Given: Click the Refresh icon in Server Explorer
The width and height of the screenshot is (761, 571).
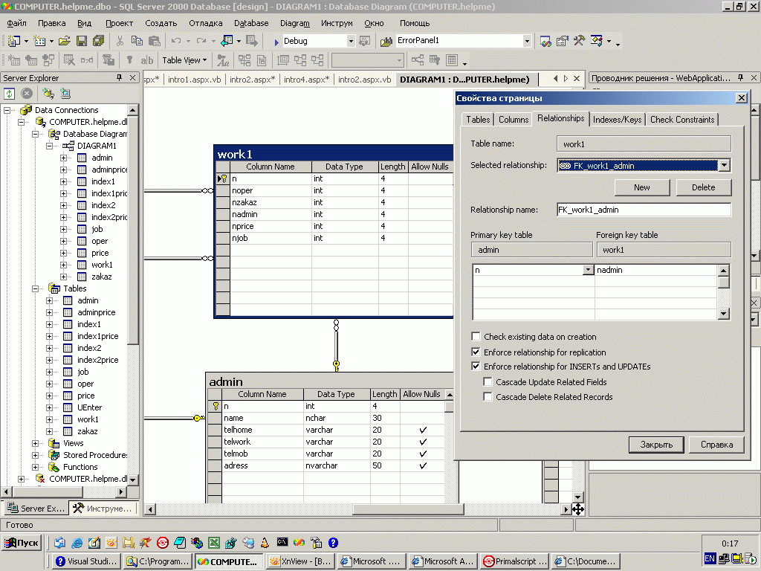Looking at the screenshot, I should [10, 93].
